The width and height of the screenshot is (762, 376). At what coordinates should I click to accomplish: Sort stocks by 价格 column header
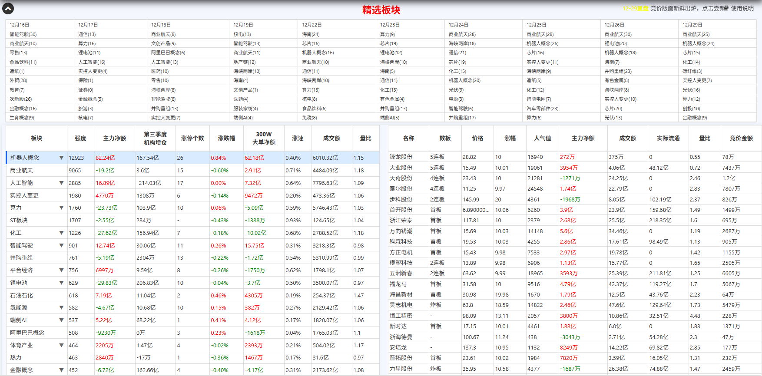tap(477, 138)
